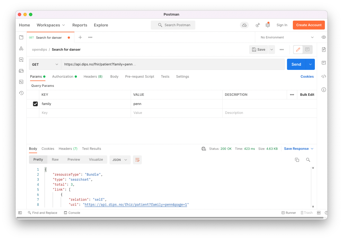Open the two-pane view icon in status bar
This screenshot has width=343, height=240.
[x=319, y=213]
